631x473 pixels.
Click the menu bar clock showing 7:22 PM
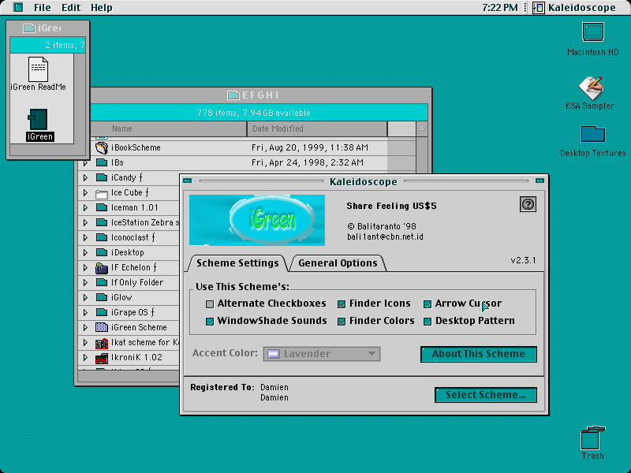click(500, 7)
